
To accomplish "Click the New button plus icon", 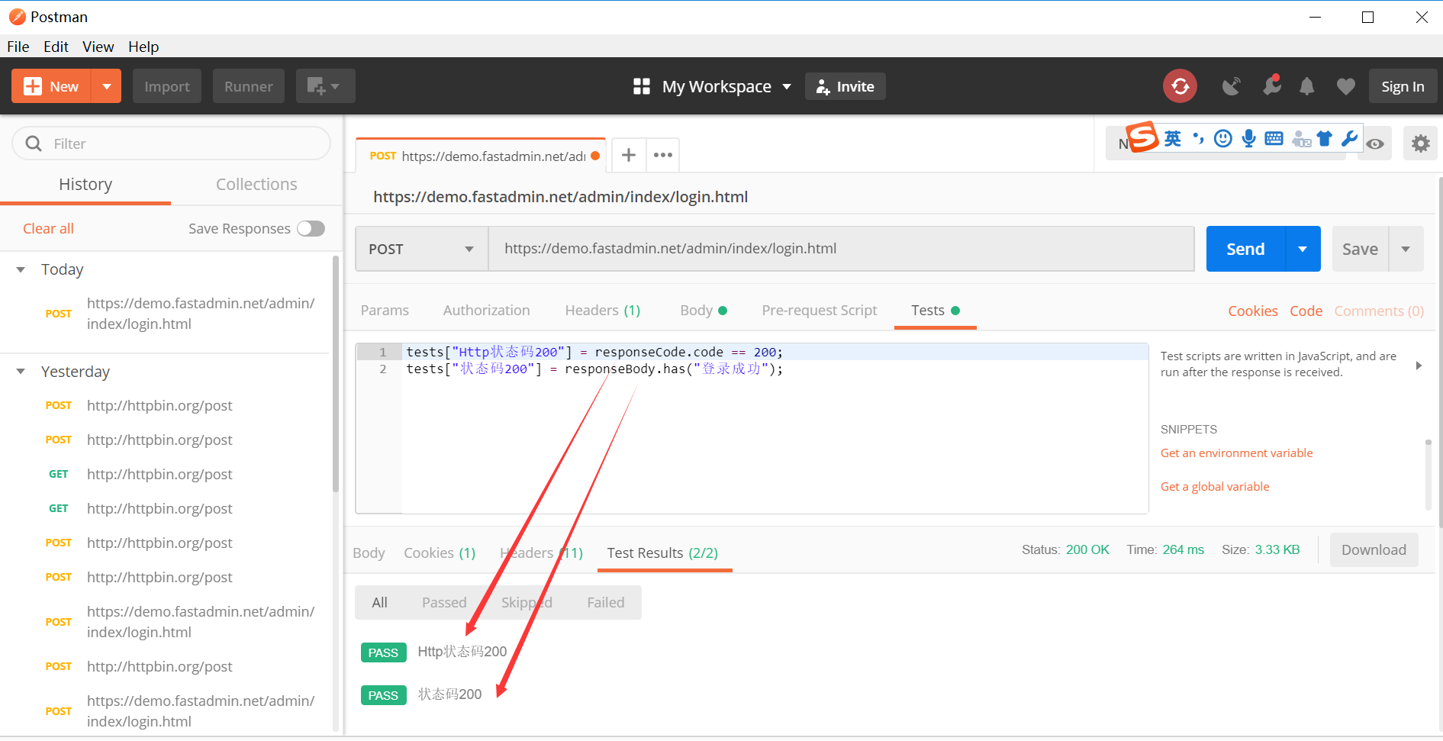I will [x=33, y=86].
